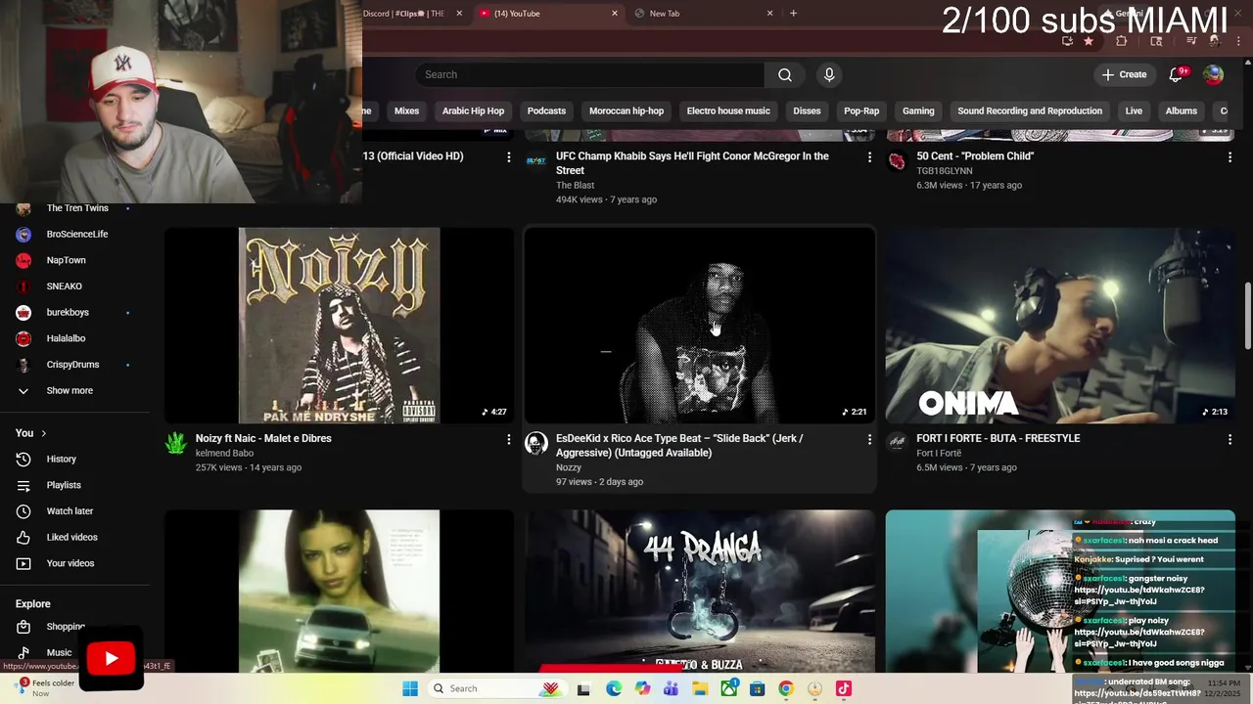The width and height of the screenshot is (1253, 704).
Task: Open Fort I Forté channel avatar
Action: click(x=897, y=443)
